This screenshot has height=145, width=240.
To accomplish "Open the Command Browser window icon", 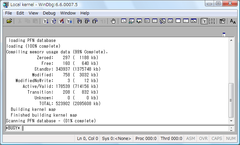I will 194,21.
